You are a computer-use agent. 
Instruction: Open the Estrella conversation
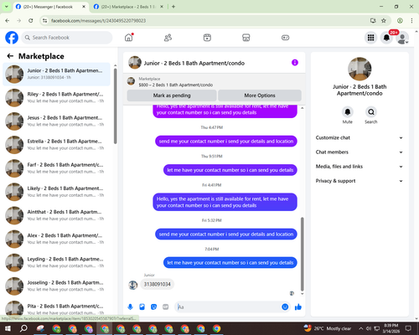56,145
